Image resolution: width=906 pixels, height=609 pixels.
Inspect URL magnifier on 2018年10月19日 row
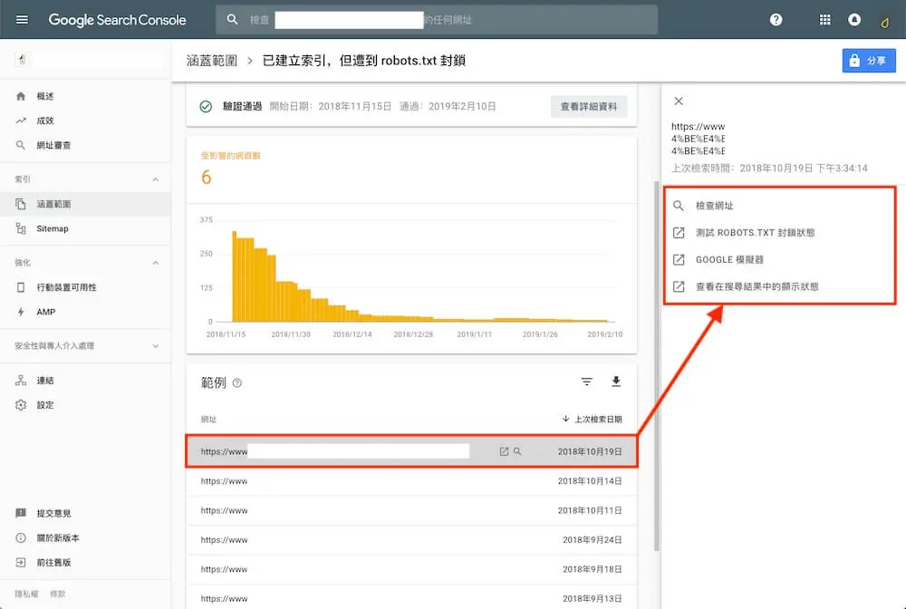517,451
